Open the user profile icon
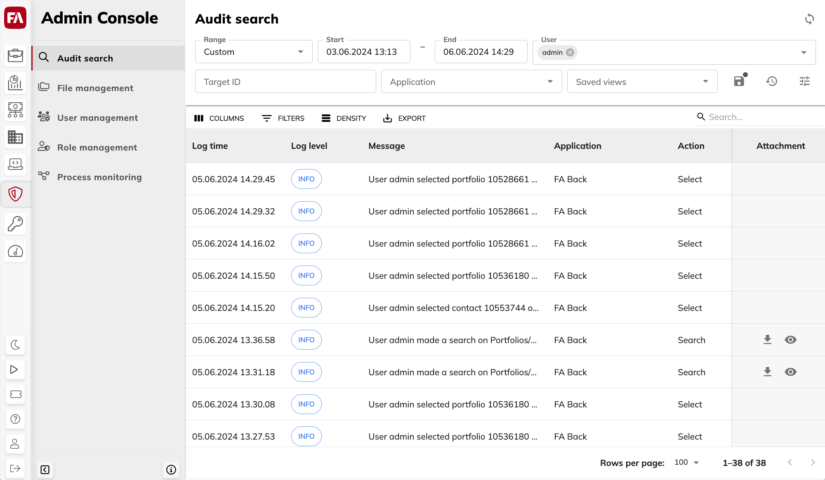The height and width of the screenshot is (480, 825). (x=15, y=444)
